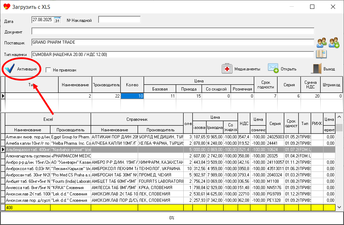Select the Алтикам лиоф. пор row
The image size is (344, 225).
pos(28,137)
